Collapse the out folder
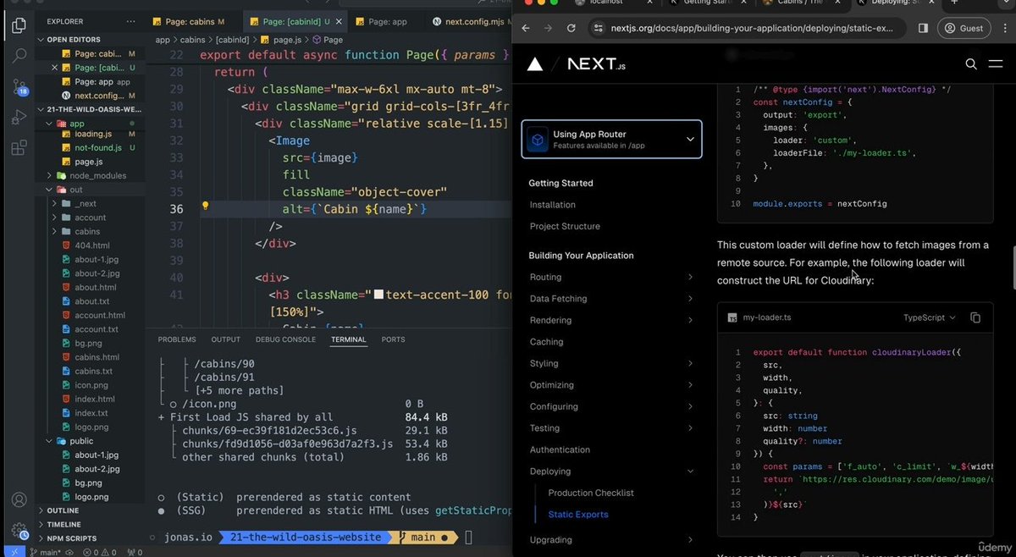The height and width of the screenshot is (557, 1016). [75, 190]
